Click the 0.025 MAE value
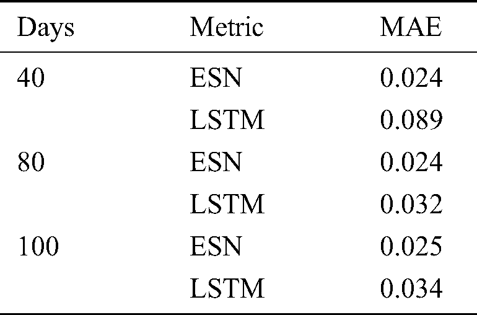 411,247
